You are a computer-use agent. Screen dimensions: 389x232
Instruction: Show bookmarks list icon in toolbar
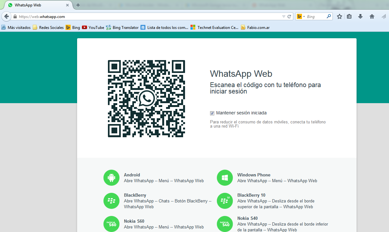pos(349,16)
